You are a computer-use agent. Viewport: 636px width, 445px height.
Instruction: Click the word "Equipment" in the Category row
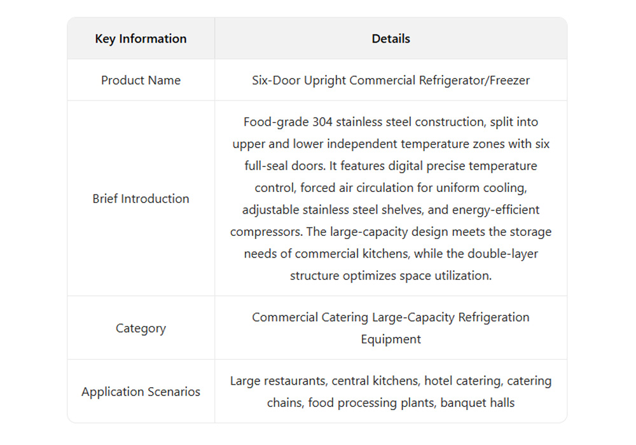391,339
